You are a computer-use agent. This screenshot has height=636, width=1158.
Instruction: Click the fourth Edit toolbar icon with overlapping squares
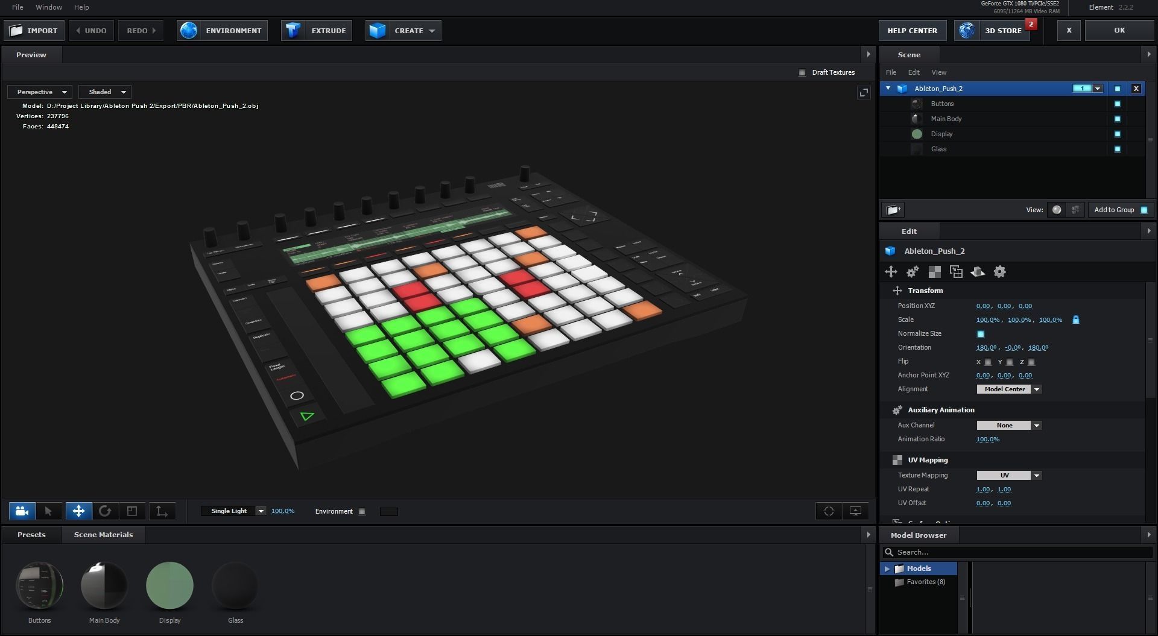(956, 272)
